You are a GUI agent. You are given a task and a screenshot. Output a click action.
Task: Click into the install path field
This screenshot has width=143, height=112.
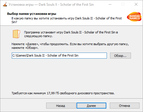tap(59, 55)
